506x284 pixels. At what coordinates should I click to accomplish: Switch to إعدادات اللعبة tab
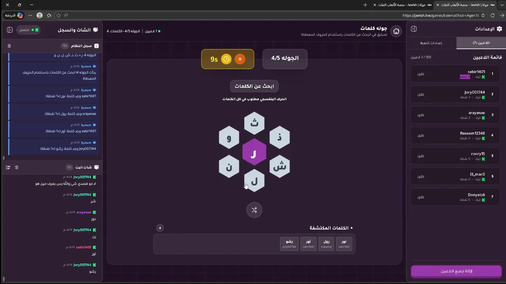click(x=431, y=43)
